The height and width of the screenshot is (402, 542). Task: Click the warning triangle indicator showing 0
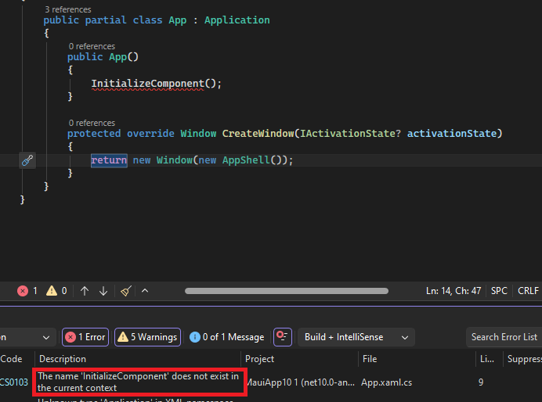[x=52, y=290]
